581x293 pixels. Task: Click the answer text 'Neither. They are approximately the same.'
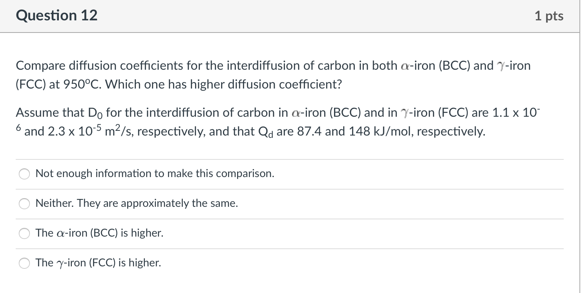point(136,203)
